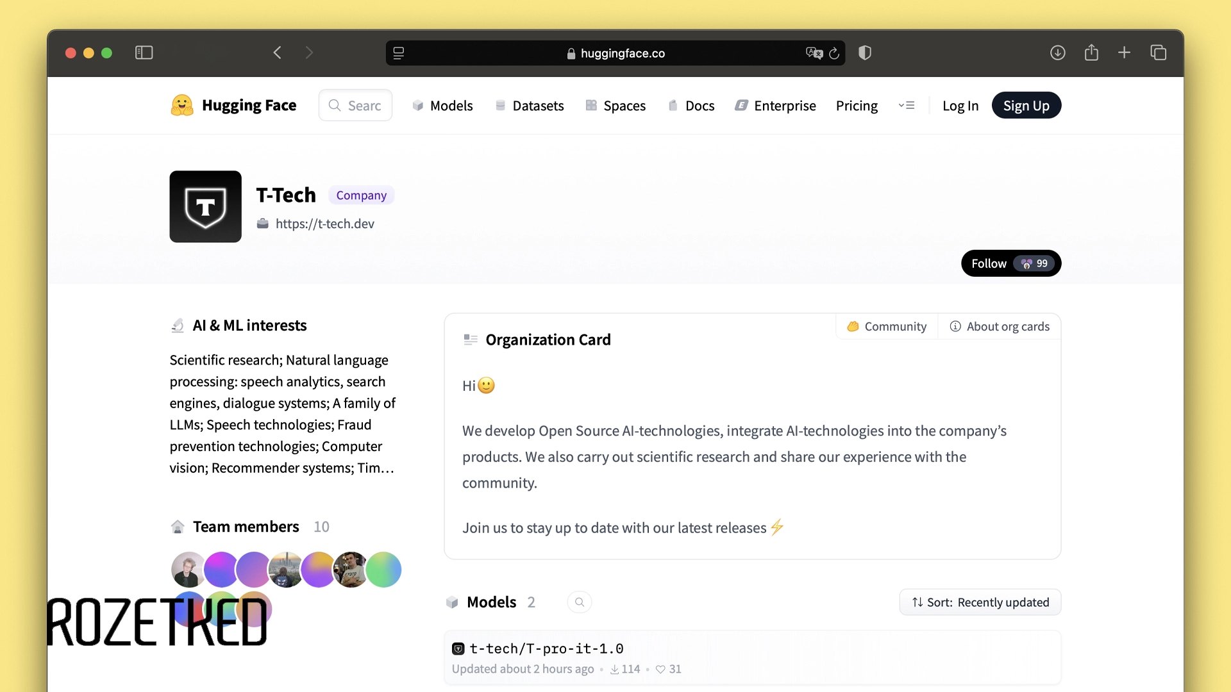The image size is (1231, 692).
Task: Follow the T-Tech organization
Action: (x=1011, y=263)
